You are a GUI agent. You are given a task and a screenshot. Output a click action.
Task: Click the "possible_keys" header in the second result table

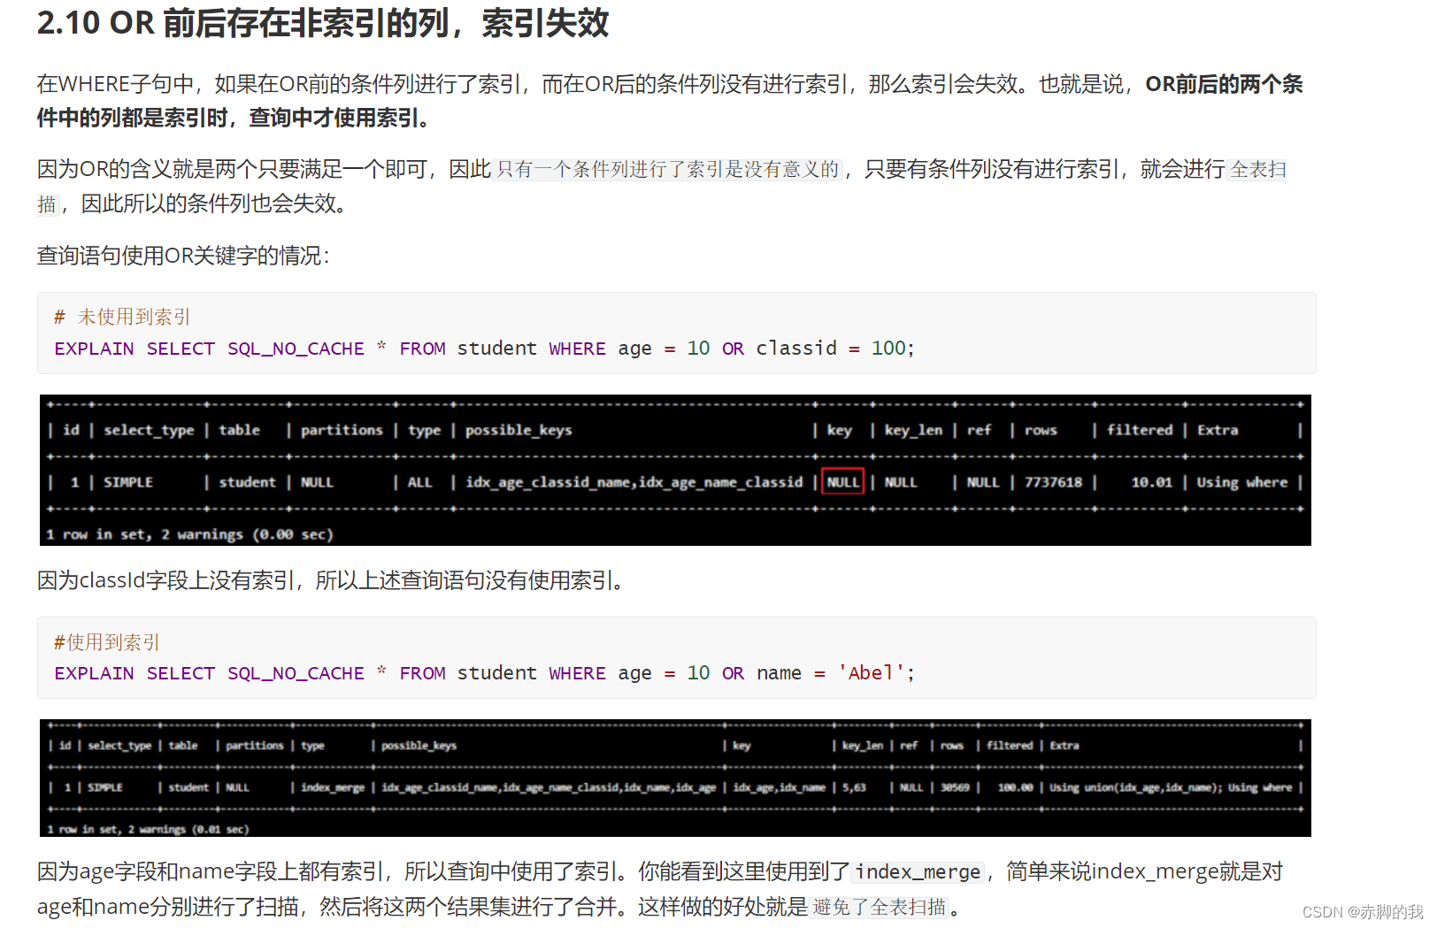(x=419, y=746)
